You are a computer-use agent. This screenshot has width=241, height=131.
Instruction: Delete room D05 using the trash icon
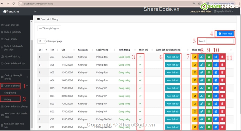pyautogui.click(x=222, y=88)
